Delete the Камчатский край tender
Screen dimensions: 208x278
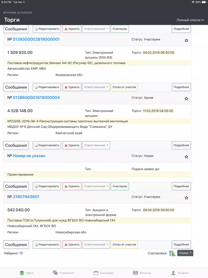tap(72, 145)
